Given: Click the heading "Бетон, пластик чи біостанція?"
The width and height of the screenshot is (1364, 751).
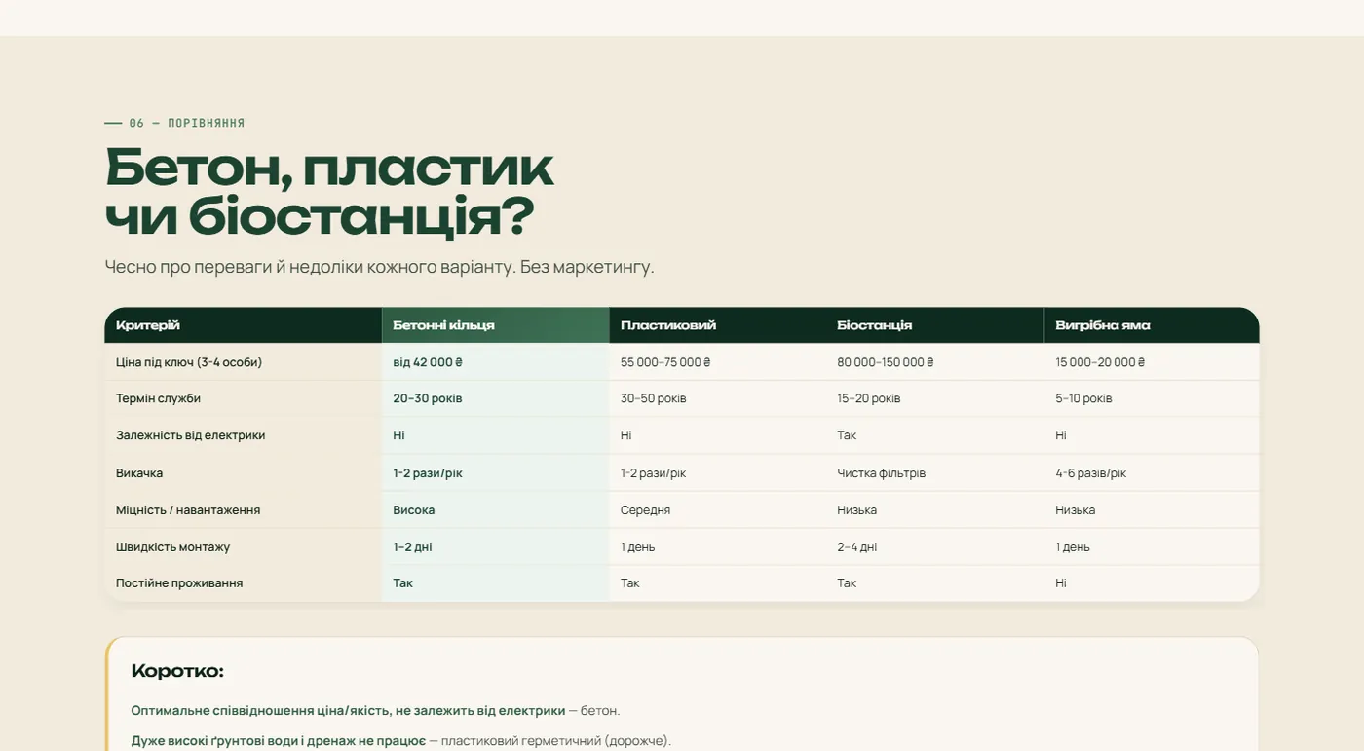Looking at the screenshot, I should pos(329,192).
